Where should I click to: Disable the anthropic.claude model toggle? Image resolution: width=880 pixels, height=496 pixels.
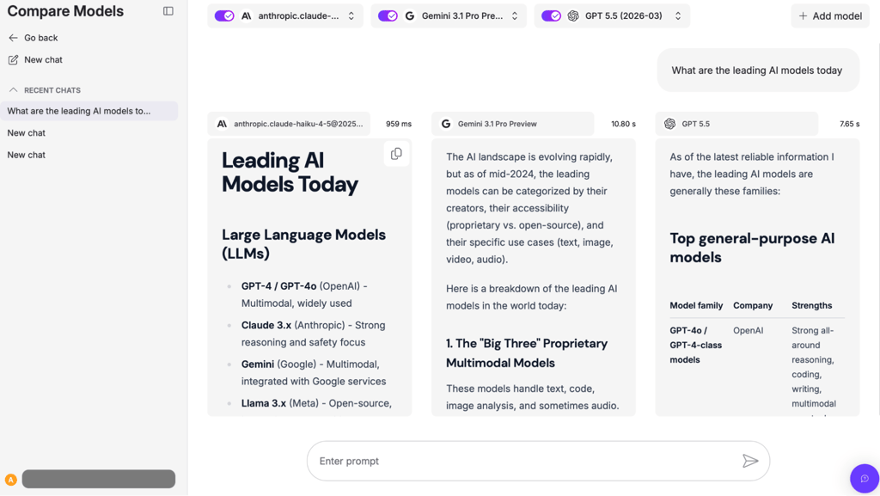(224, 15)
